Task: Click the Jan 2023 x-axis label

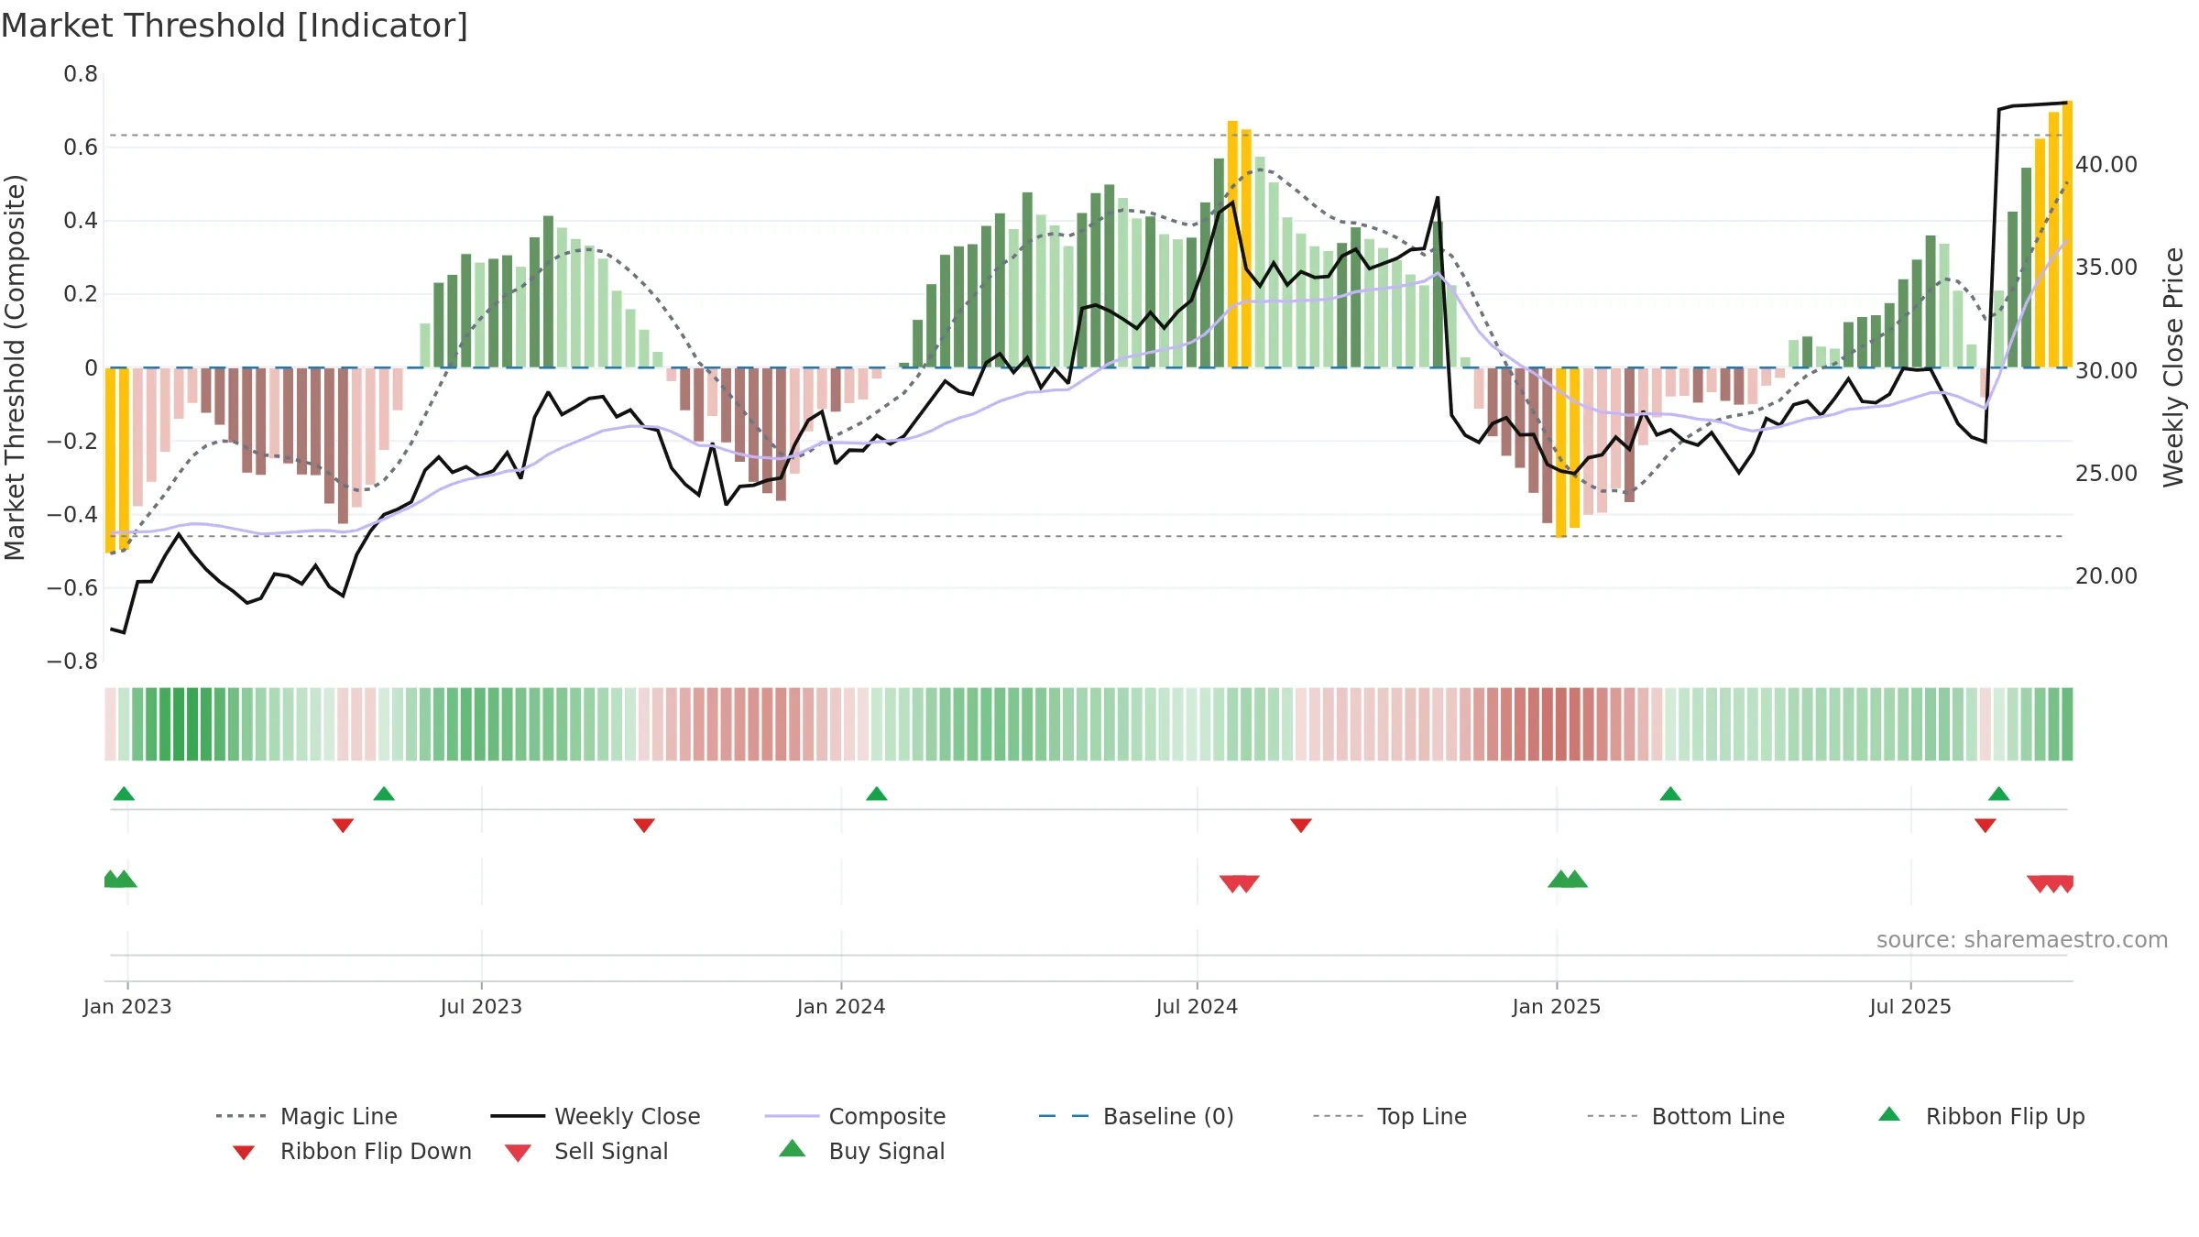Action: point(127,1006)
